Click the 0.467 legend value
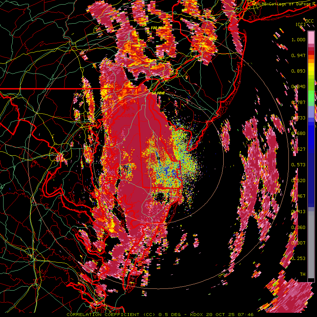The width and height of the screenshot is (317, 317). [298, 196]
